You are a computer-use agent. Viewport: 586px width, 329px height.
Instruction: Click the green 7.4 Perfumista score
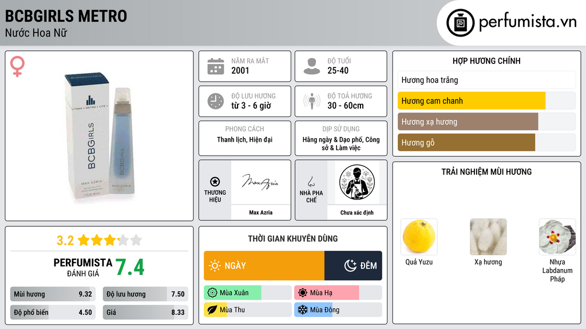pos(130,267)
